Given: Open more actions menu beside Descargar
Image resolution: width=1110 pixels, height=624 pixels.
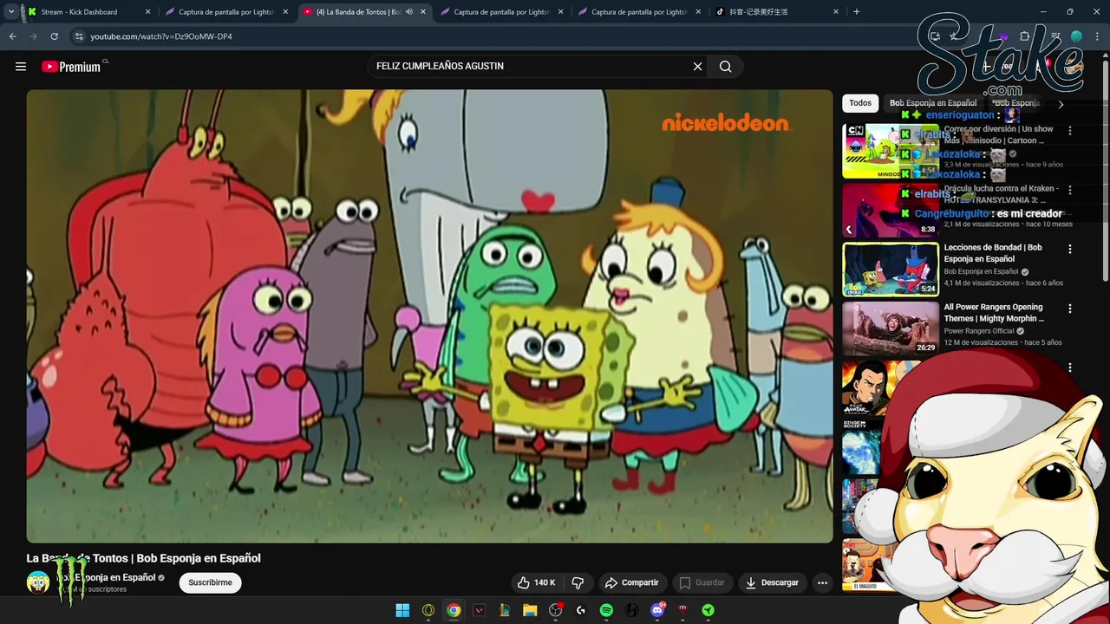Looking at the screenshot, I should [x=823, y=582].
